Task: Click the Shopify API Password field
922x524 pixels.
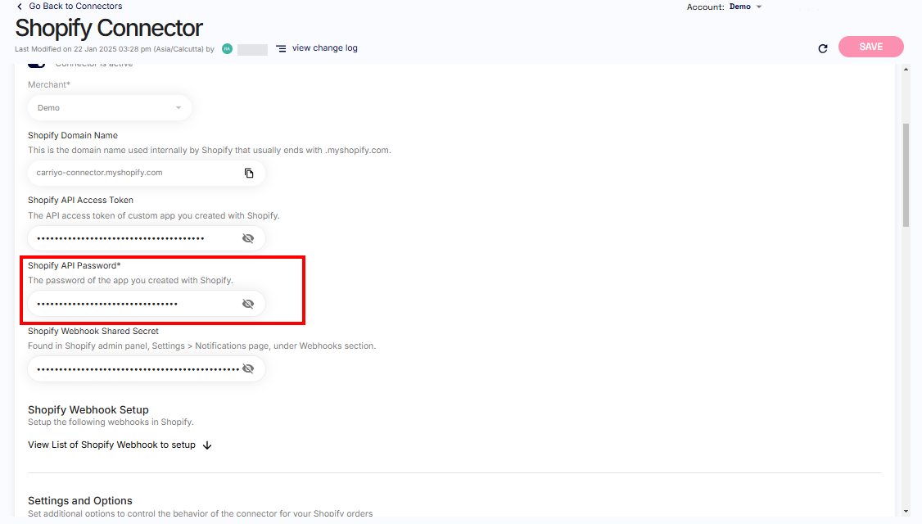Action: [146, 304]
